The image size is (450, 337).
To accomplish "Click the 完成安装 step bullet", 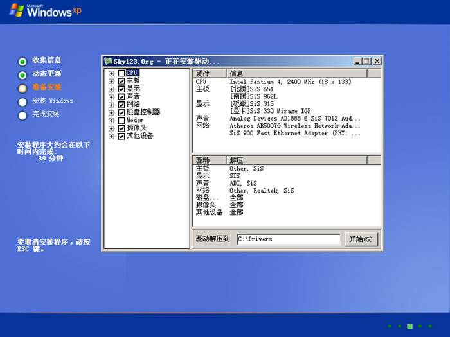I will tap(22, 115).
